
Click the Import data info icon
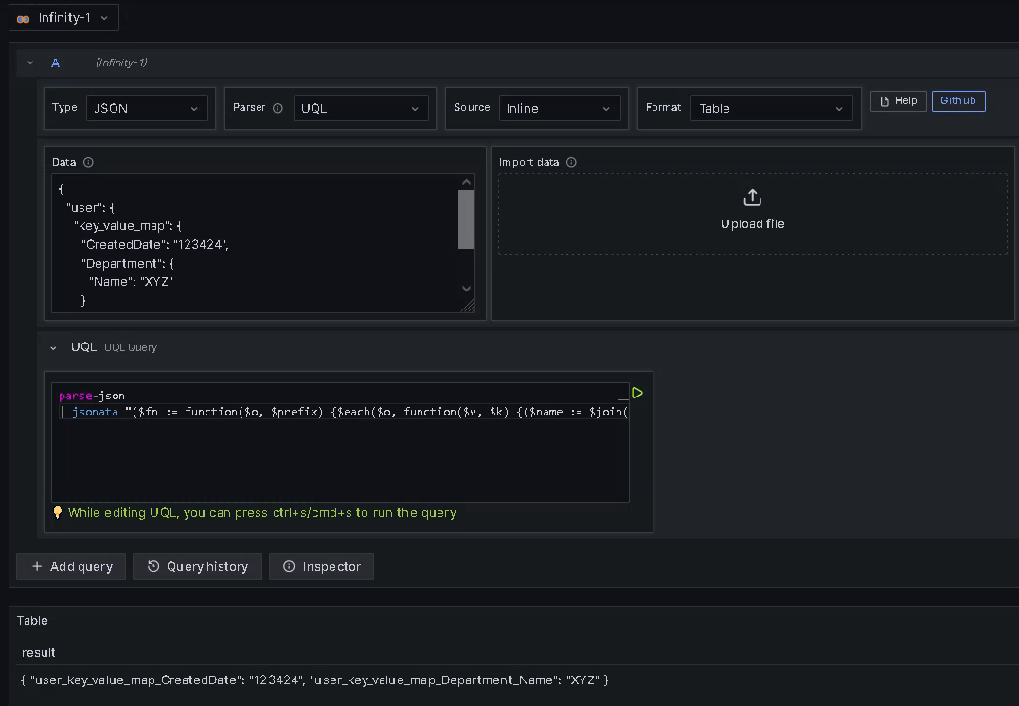pyautogui.click(x=571, y=163)
